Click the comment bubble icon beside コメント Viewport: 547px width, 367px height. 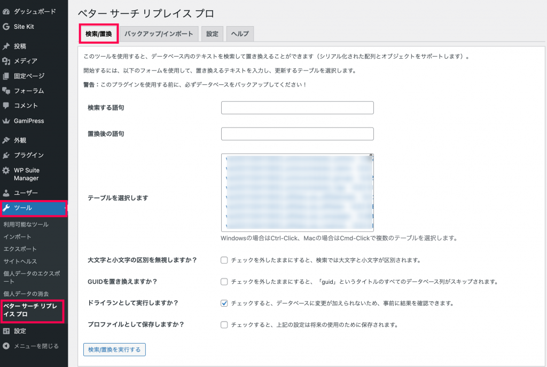6,106
